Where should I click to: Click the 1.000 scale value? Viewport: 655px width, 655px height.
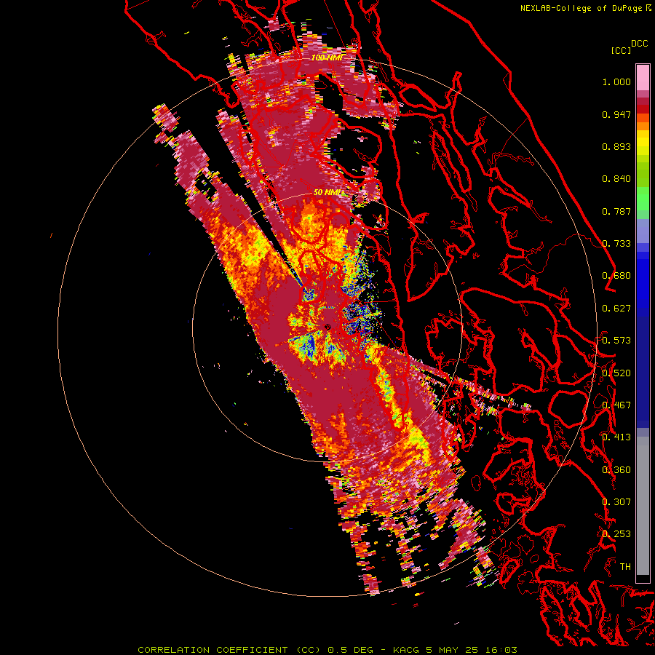pyautogui.click(x=616, y=82)
